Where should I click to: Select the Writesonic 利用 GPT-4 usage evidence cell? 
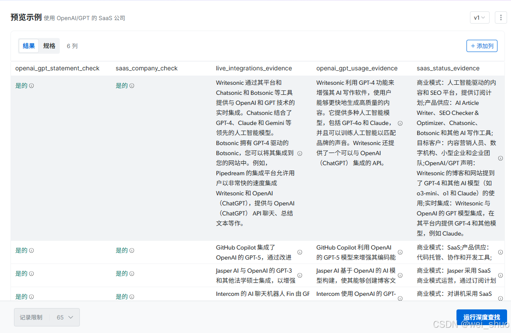(x=356, y=123)
